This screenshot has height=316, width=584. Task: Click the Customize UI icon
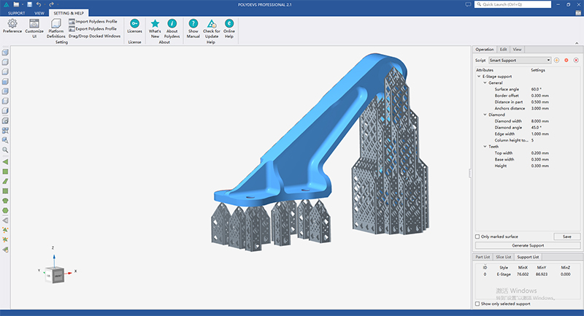(x=34, y=23)
